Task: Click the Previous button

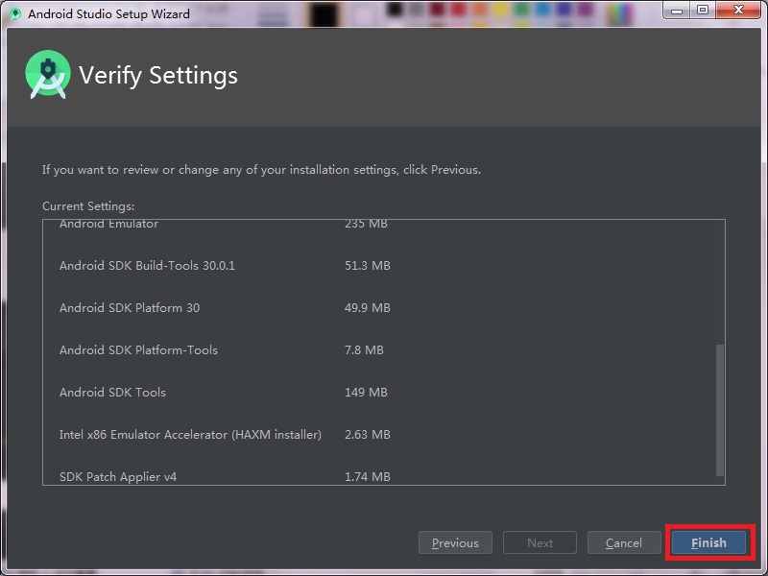Action: point(455,542)
